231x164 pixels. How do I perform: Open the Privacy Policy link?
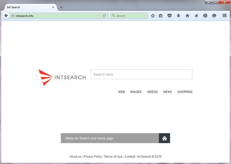click(x=93, y=157)
